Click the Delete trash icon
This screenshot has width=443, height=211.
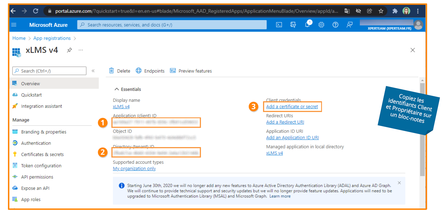pyautogui.click(x=112, y=71)
